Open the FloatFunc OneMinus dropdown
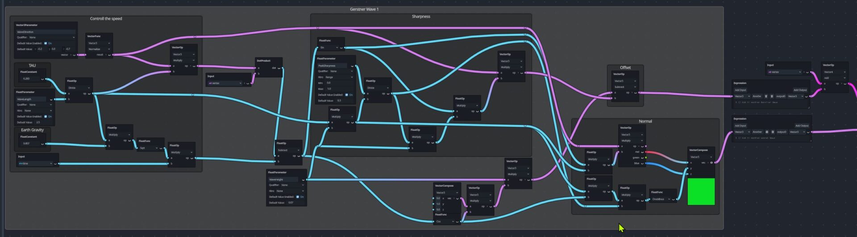 tap(661, 199)
